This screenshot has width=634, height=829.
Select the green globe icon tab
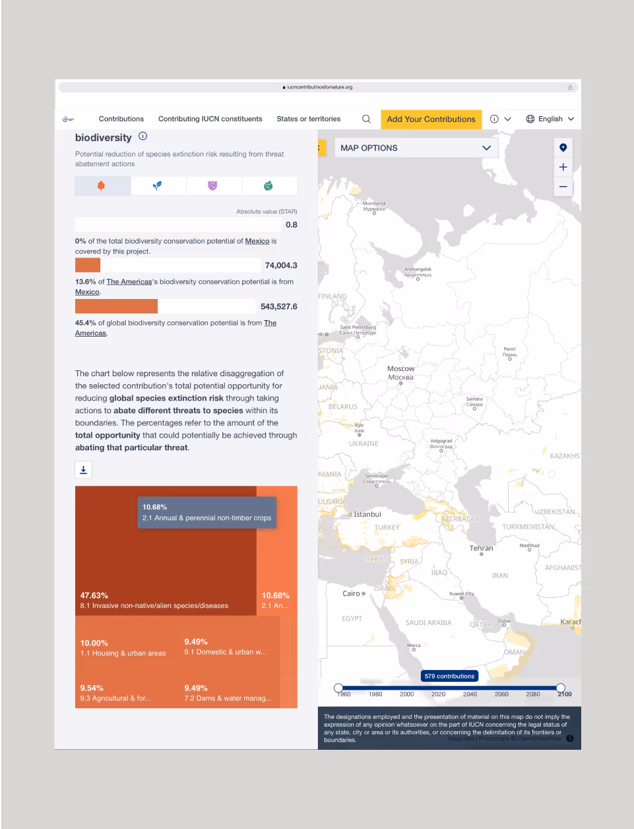tap(269, 186)
